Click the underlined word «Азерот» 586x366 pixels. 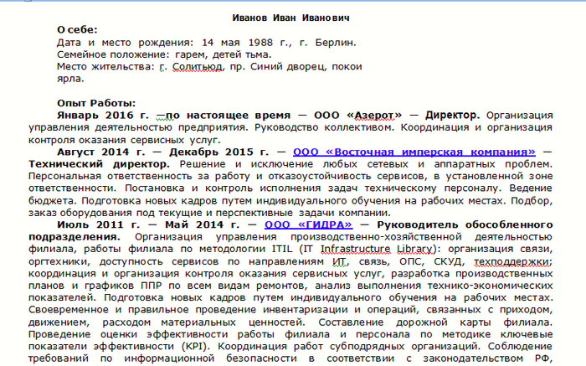coord(374,116)
